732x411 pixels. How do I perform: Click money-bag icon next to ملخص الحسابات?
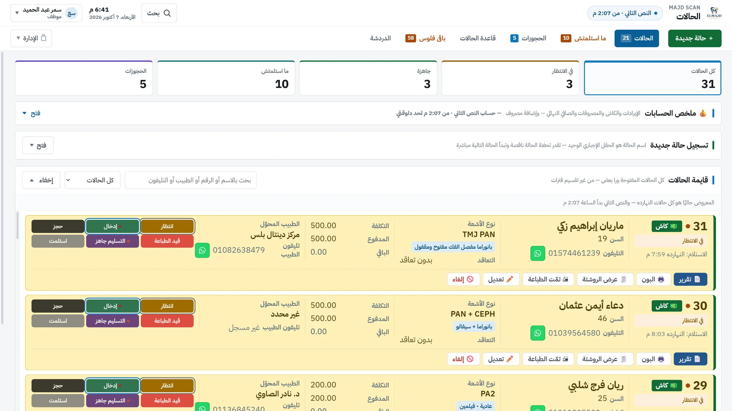pos(703,113)
